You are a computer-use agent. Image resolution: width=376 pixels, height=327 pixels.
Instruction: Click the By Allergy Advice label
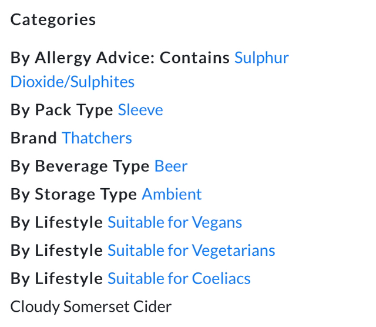click(x=83, y=58)
